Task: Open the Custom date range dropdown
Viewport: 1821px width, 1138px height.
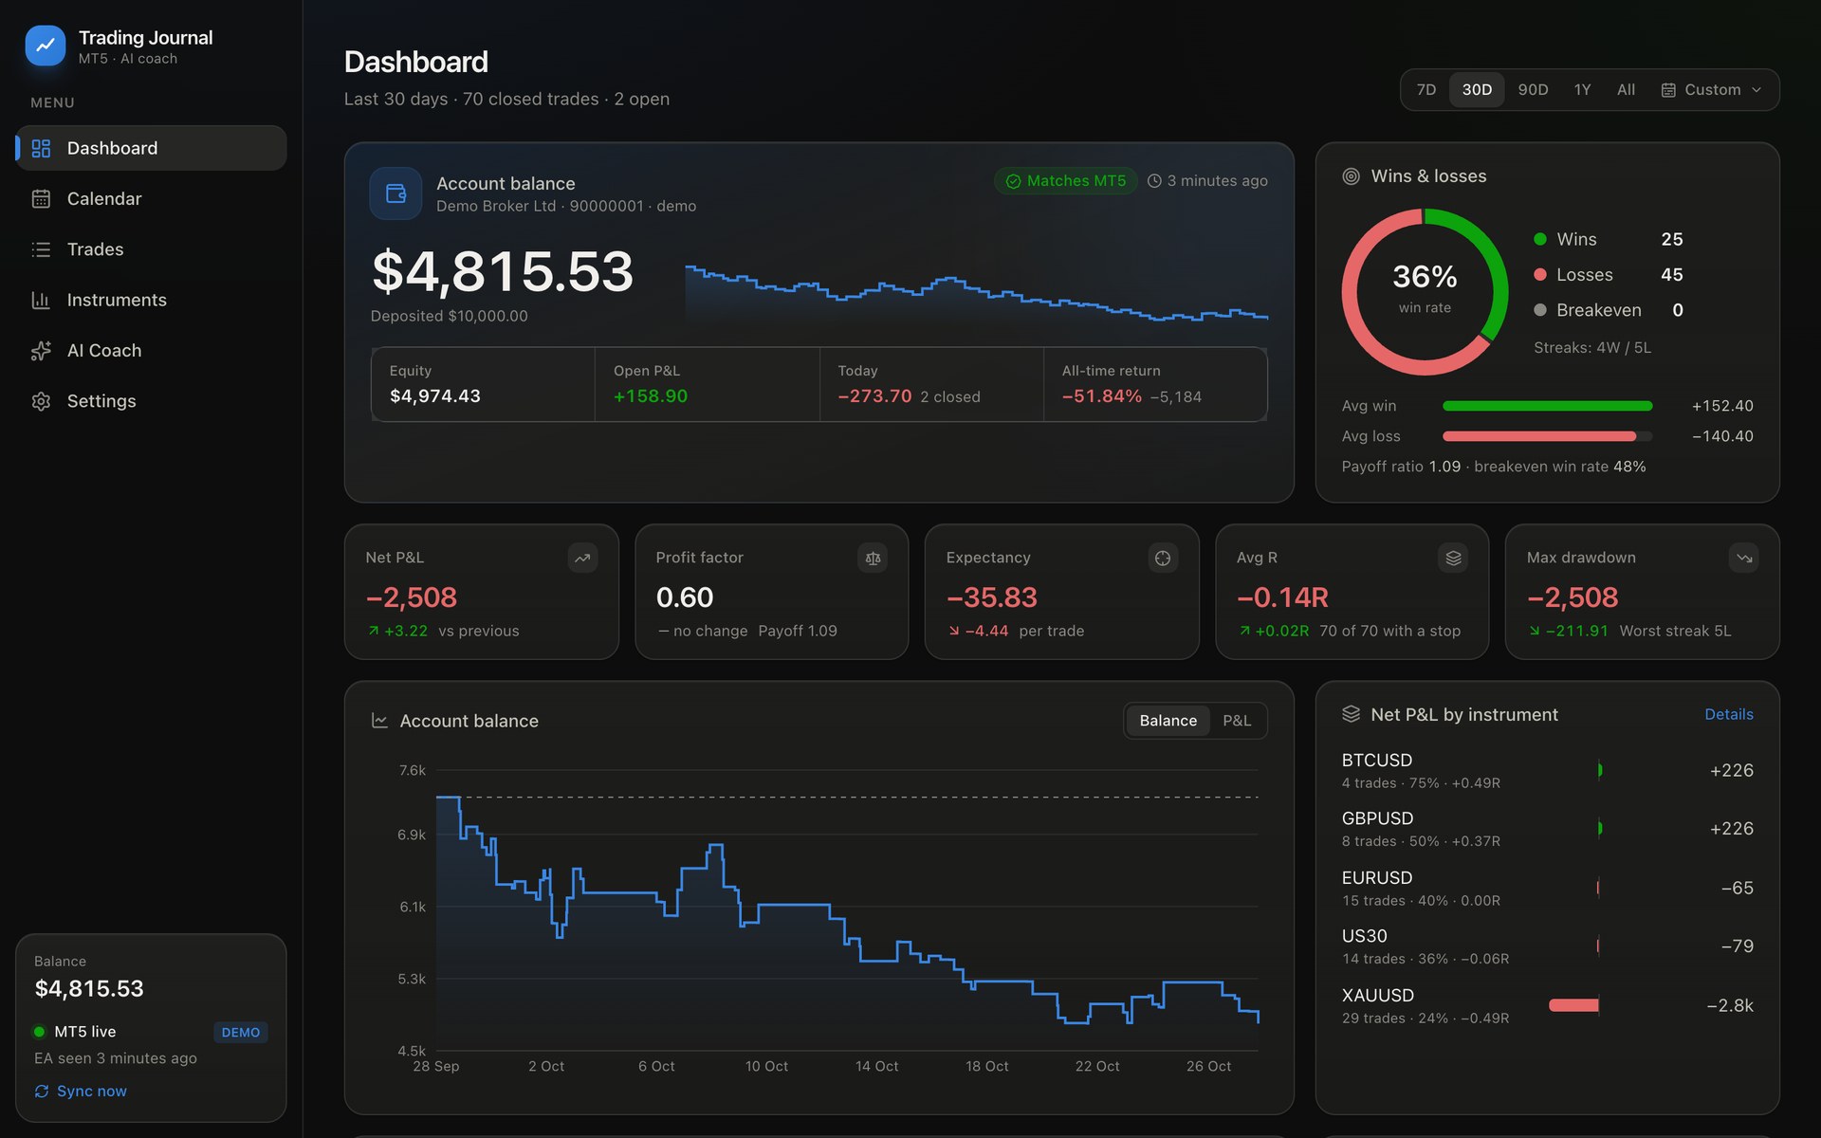Action: (x=1712, y=90)
